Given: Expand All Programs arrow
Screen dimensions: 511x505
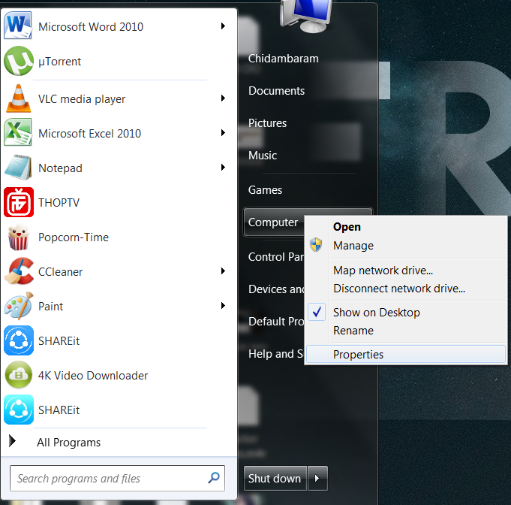Looking at the screenshot, I should 13,441.
